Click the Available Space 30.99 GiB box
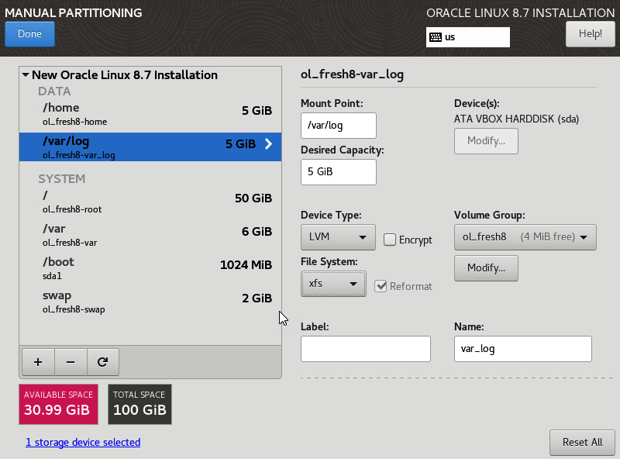Image resolution: width=620 pixels, height=459 pixels. click(x=59, y=405)
